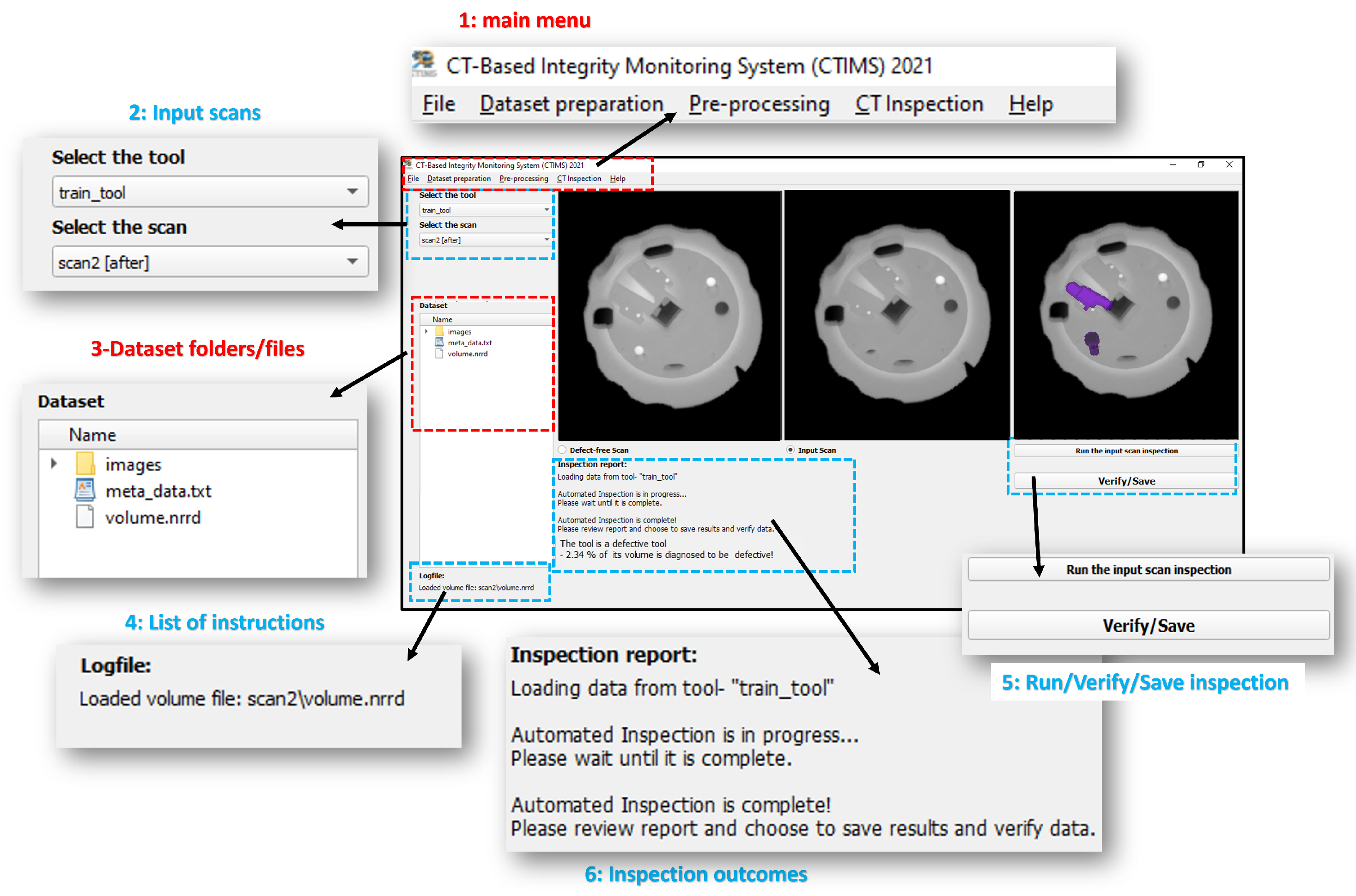Open the enlarged train_tool dropdown arrow
The height and width of the screenshot is (896, 1356).
(353, 191)
